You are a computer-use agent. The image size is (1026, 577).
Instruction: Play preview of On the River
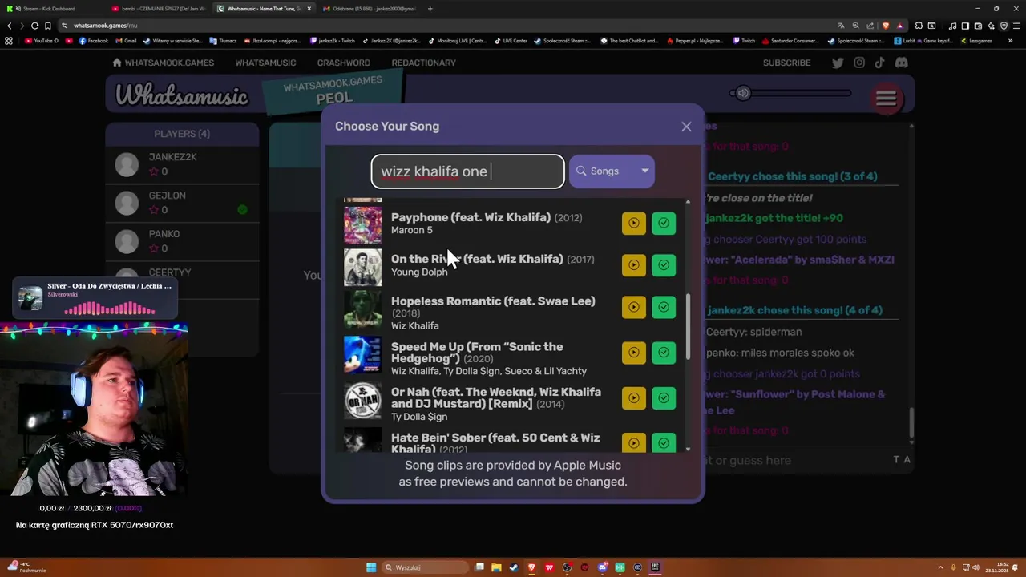633,265
